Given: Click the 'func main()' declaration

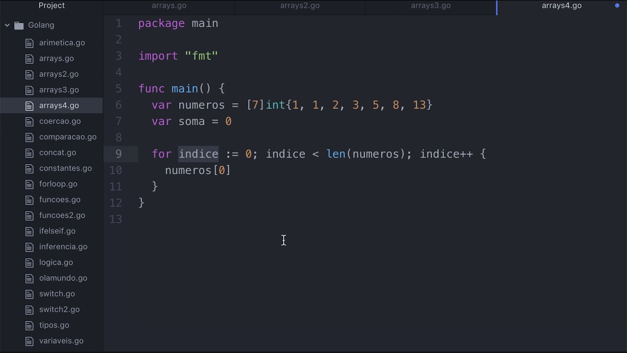Looking at the screenshot, I should click(x=175, y=89).
